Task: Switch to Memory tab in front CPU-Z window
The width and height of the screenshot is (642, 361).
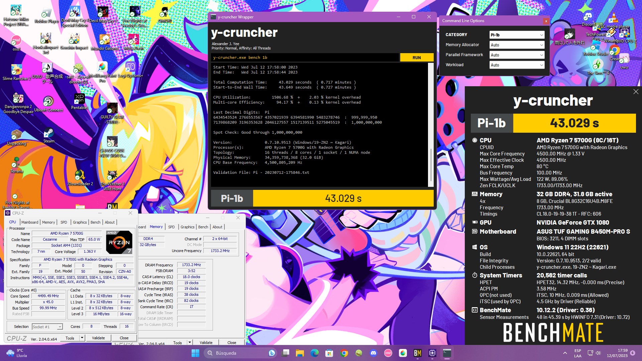Action: tap(48, 222)
